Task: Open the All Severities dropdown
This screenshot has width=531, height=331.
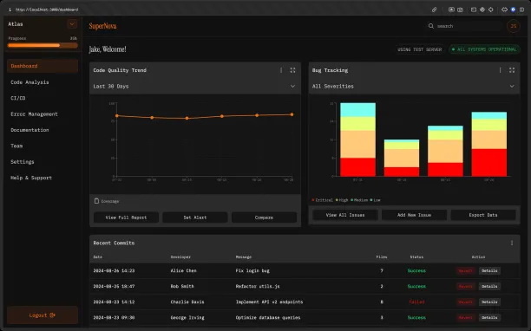Action: [414, 86]
